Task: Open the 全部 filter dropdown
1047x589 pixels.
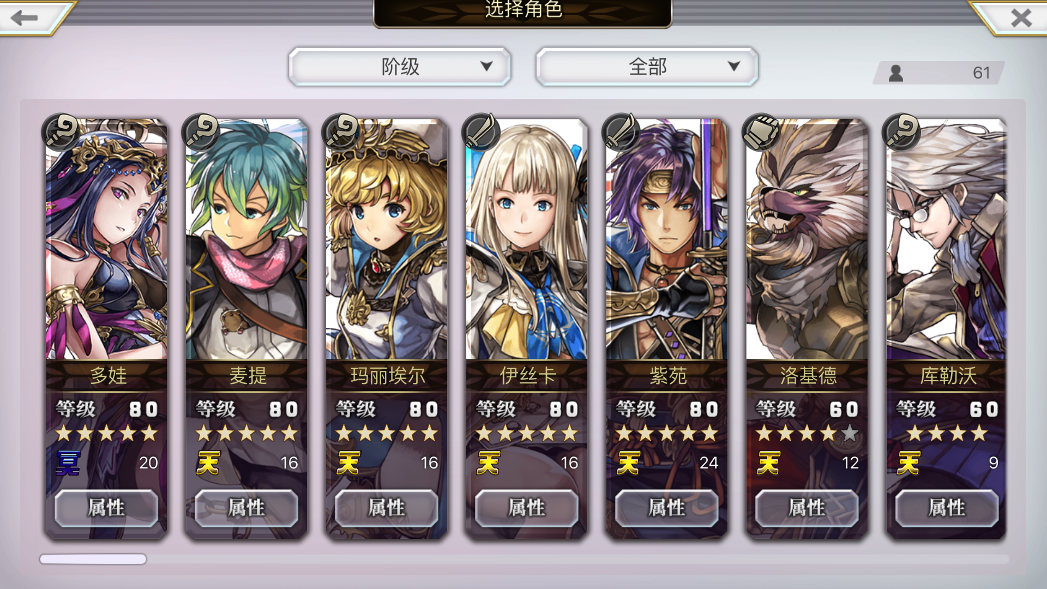Action: point(647,67)
